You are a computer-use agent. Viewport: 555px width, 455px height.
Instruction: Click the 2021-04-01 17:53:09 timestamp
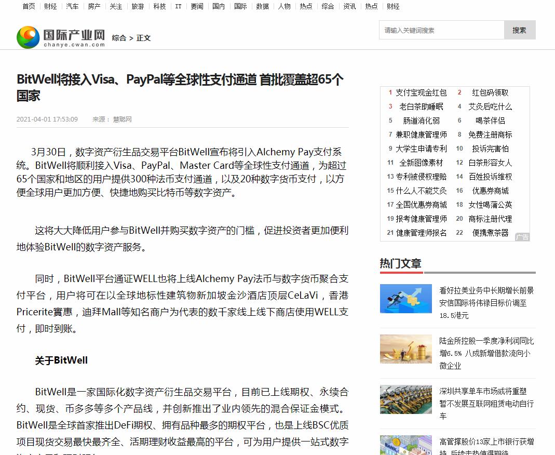tap(47, 119)
